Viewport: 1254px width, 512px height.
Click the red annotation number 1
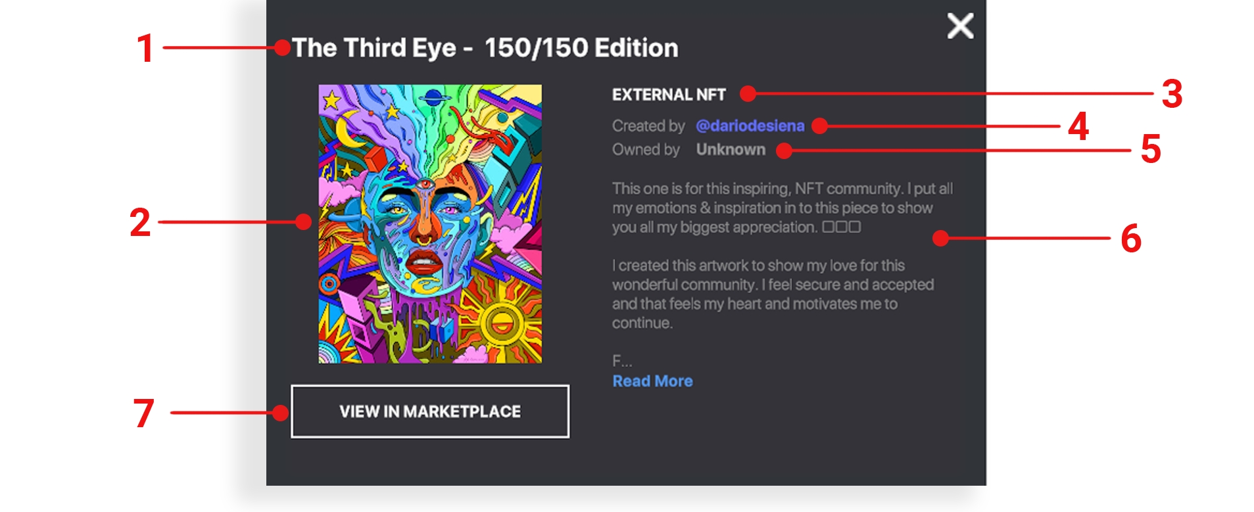click(x=145, y=49)
